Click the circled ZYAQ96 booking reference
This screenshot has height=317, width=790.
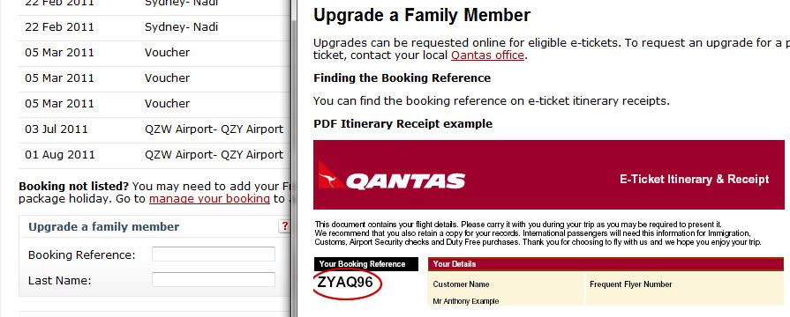[348, 283]
